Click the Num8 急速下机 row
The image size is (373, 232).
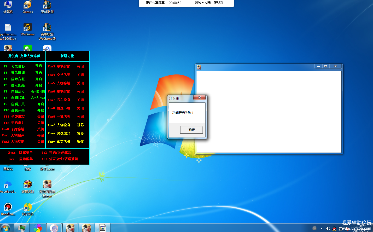tap(66, 108)
